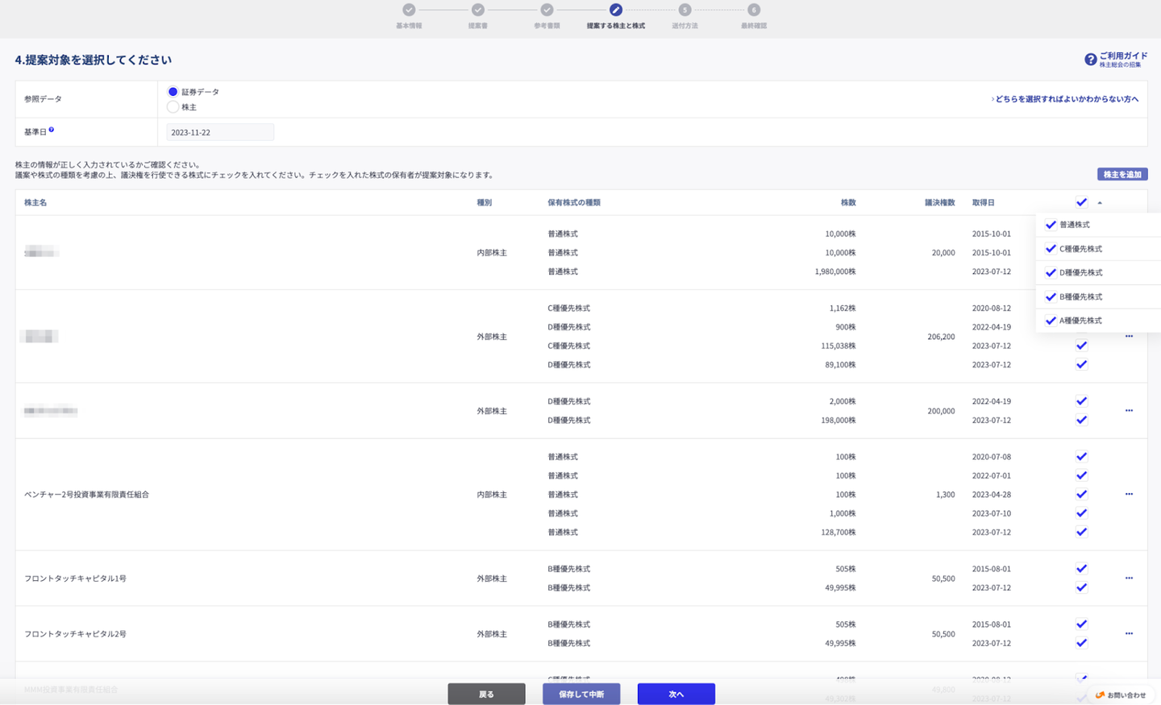Click the 株数 column header

(x=848, y=203)
